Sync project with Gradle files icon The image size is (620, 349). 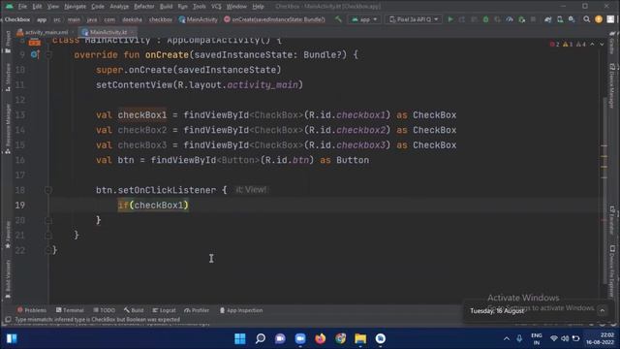(x=547, y=19)
